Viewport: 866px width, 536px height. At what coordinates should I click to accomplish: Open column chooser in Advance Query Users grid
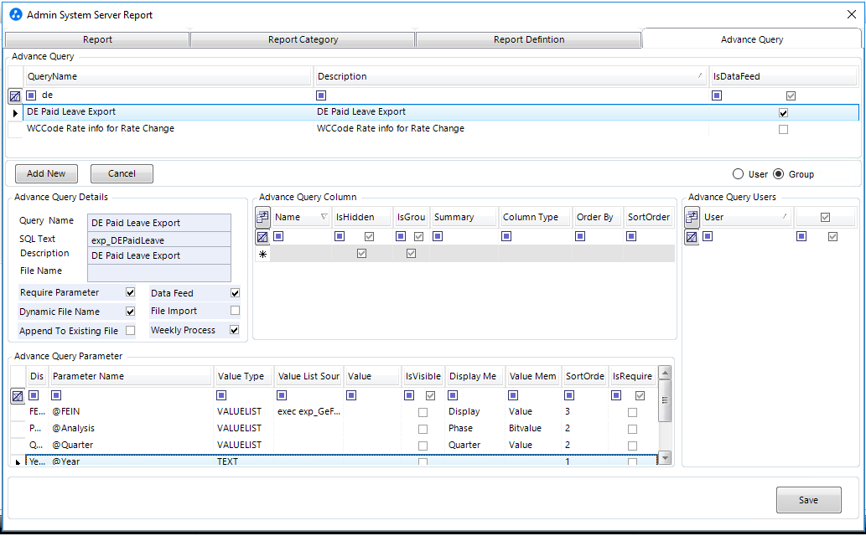tap(692, 218)
